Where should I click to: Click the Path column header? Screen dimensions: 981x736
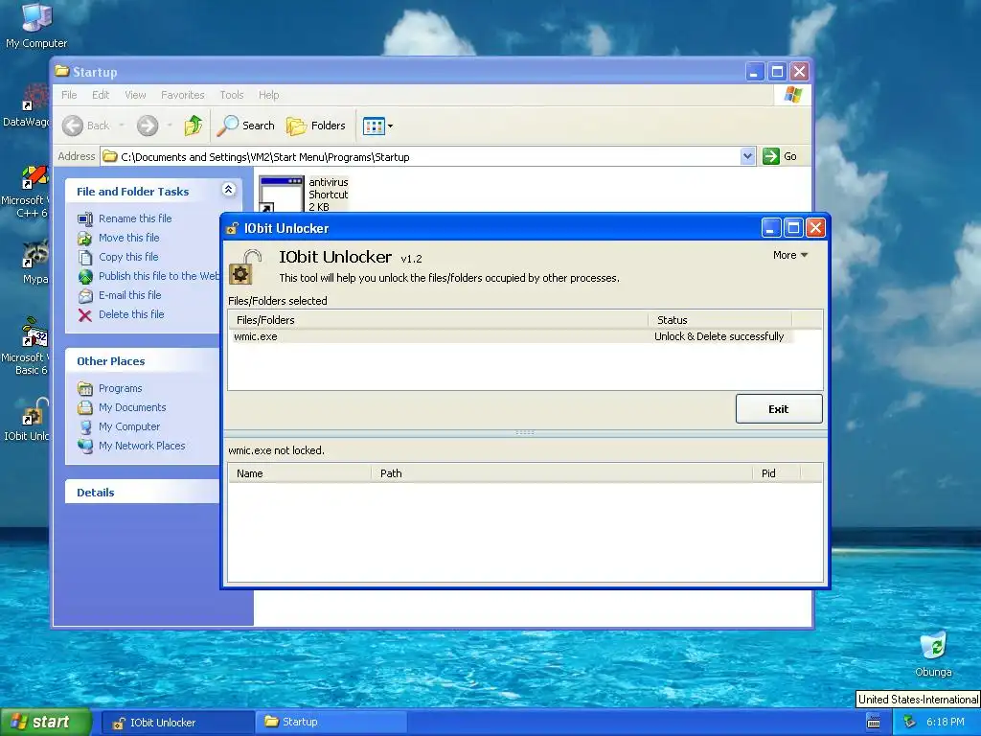coord(561,473)
